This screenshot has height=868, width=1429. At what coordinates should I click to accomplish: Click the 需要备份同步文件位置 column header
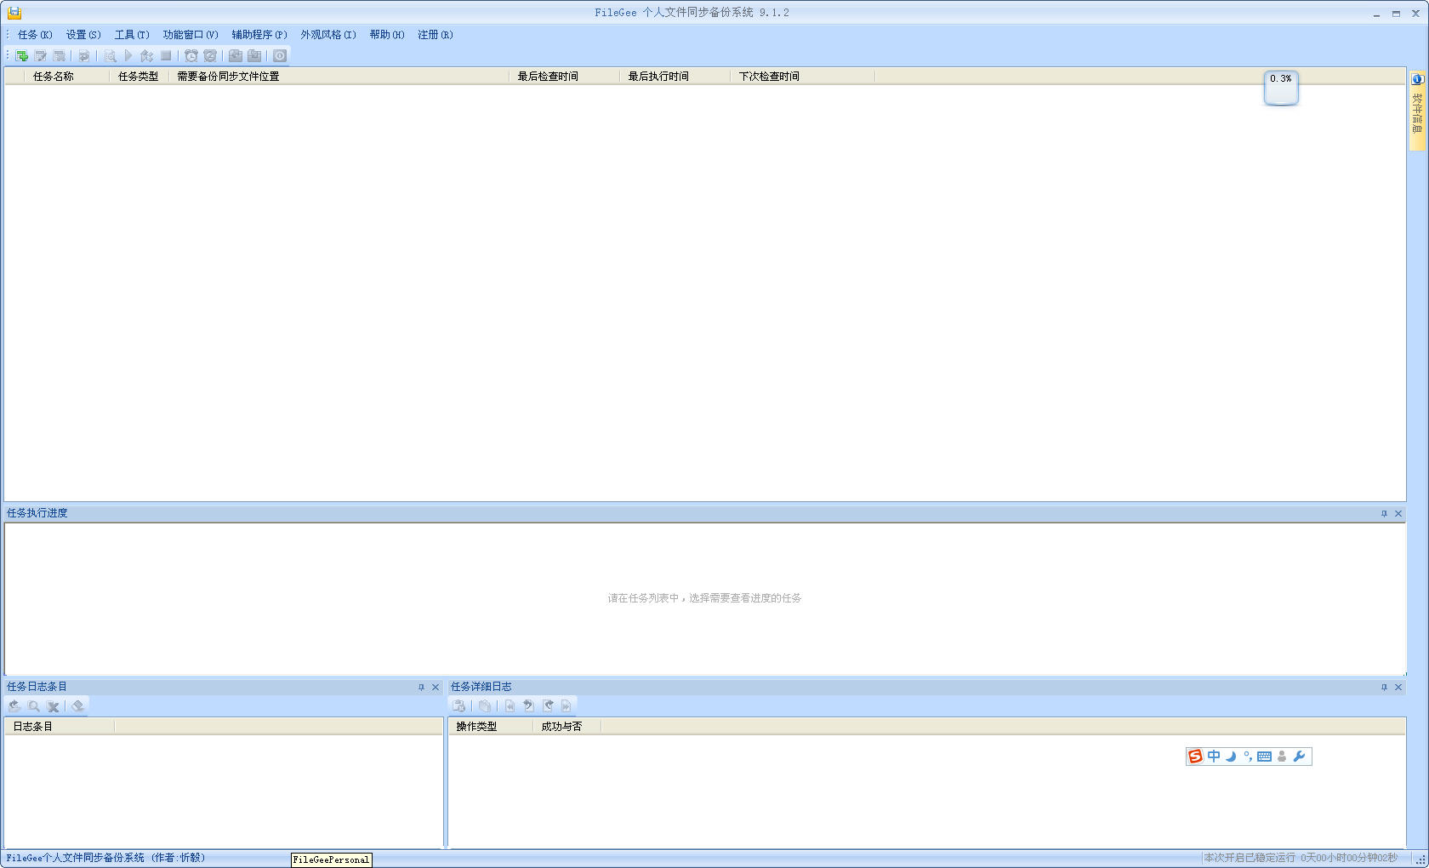339,77
